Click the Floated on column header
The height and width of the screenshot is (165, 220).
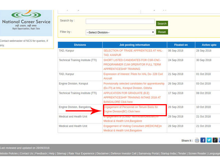click(181, 45)
